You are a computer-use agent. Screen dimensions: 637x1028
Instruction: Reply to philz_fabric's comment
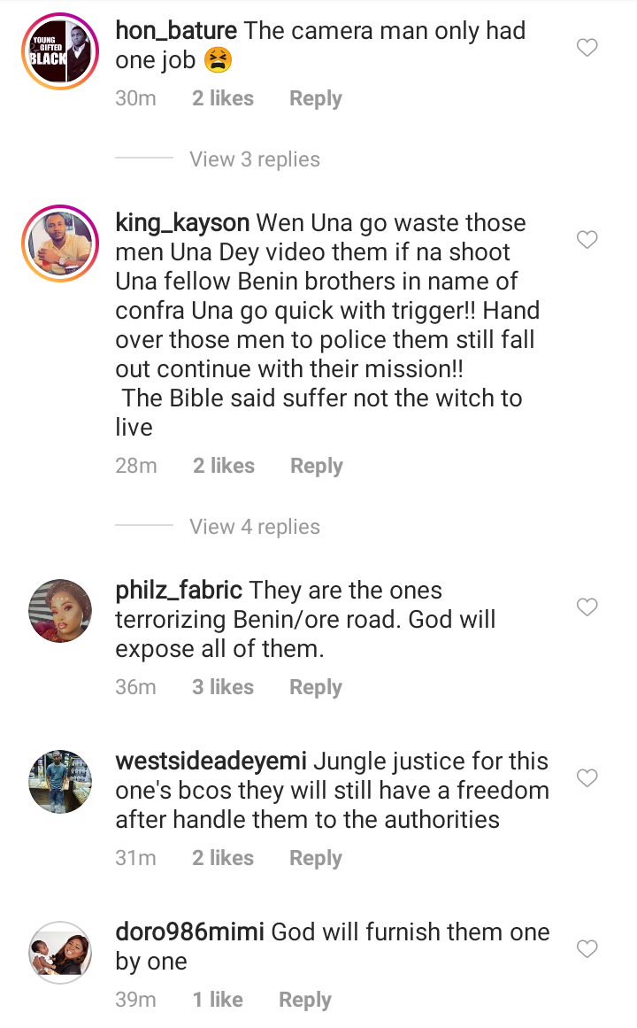[x=316, y=688]
